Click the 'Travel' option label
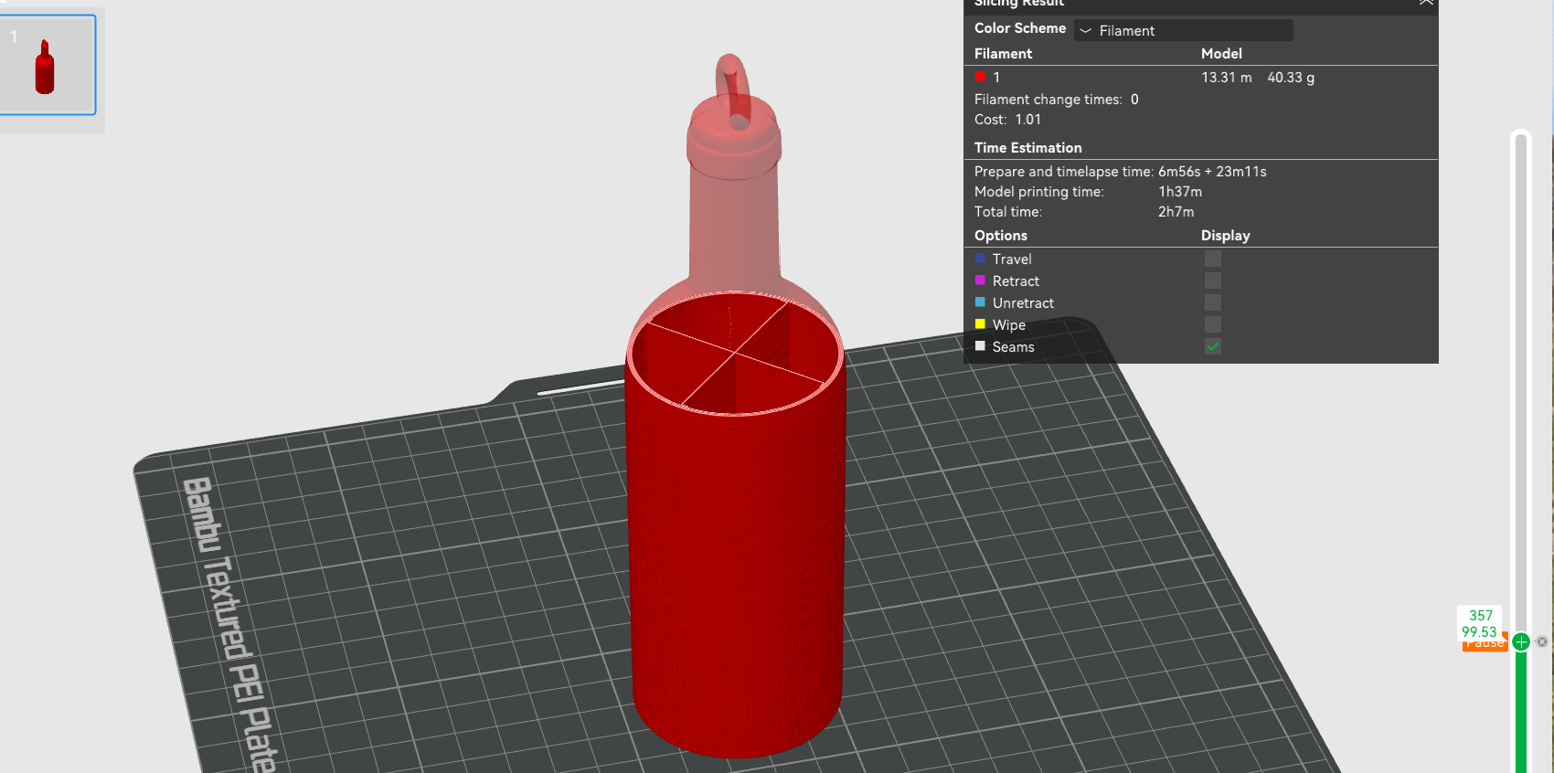The width and height of the screenshot is (1554, 773). (1012, 259)
